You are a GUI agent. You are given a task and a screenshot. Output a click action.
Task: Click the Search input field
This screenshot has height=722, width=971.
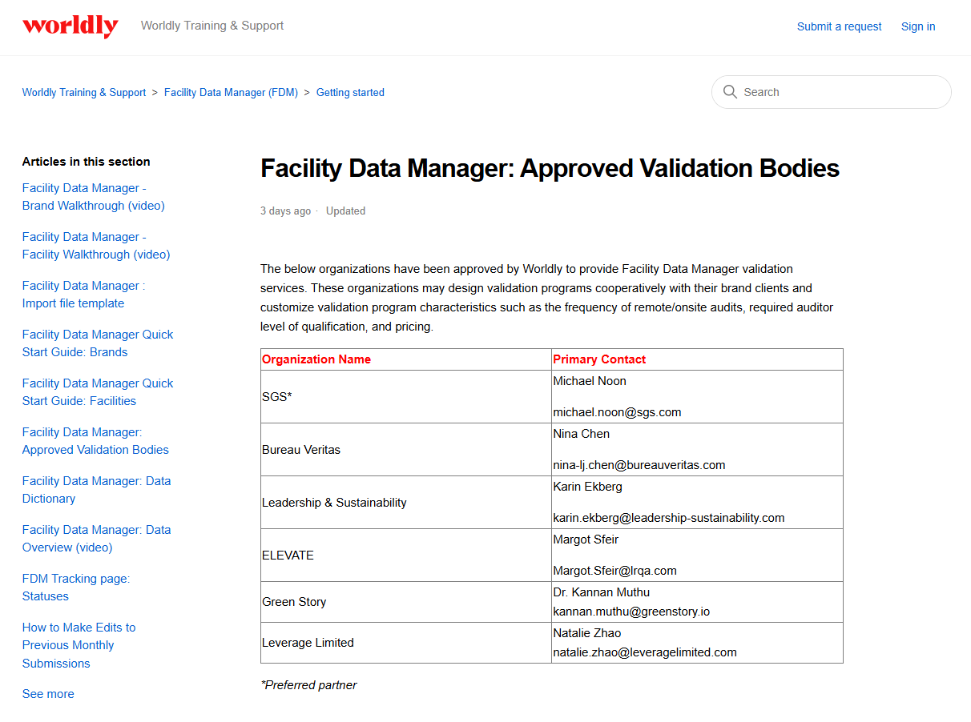pyautogui.click(x=841, y=92)
